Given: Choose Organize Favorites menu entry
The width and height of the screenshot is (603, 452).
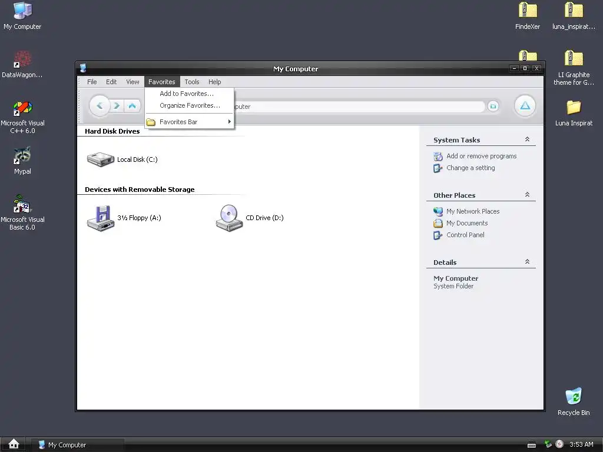Looking at the screenshot, I should point(190,105).
